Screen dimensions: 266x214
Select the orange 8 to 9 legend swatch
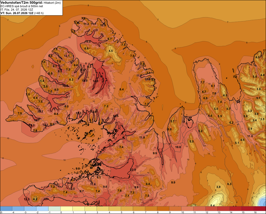point(163,209)
